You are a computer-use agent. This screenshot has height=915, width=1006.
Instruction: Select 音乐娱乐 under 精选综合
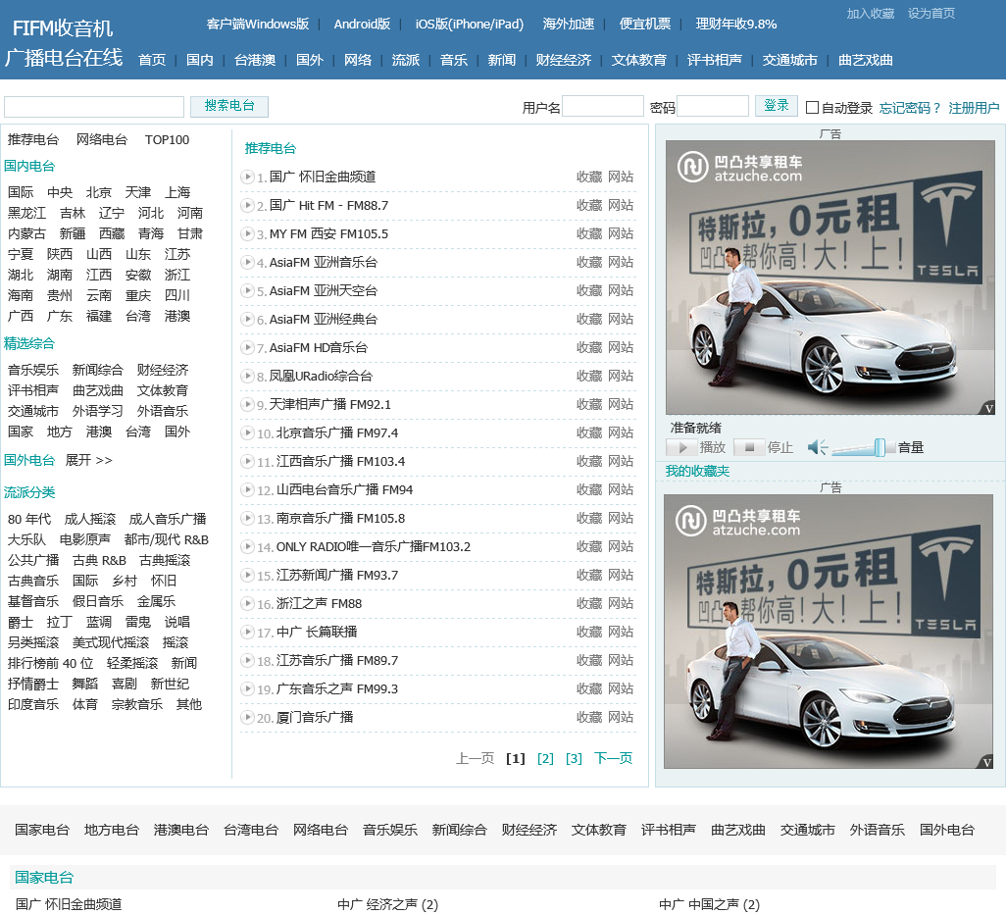pos(33,371)
